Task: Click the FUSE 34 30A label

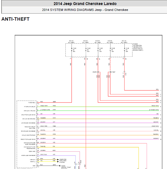Action: (127, 50)
